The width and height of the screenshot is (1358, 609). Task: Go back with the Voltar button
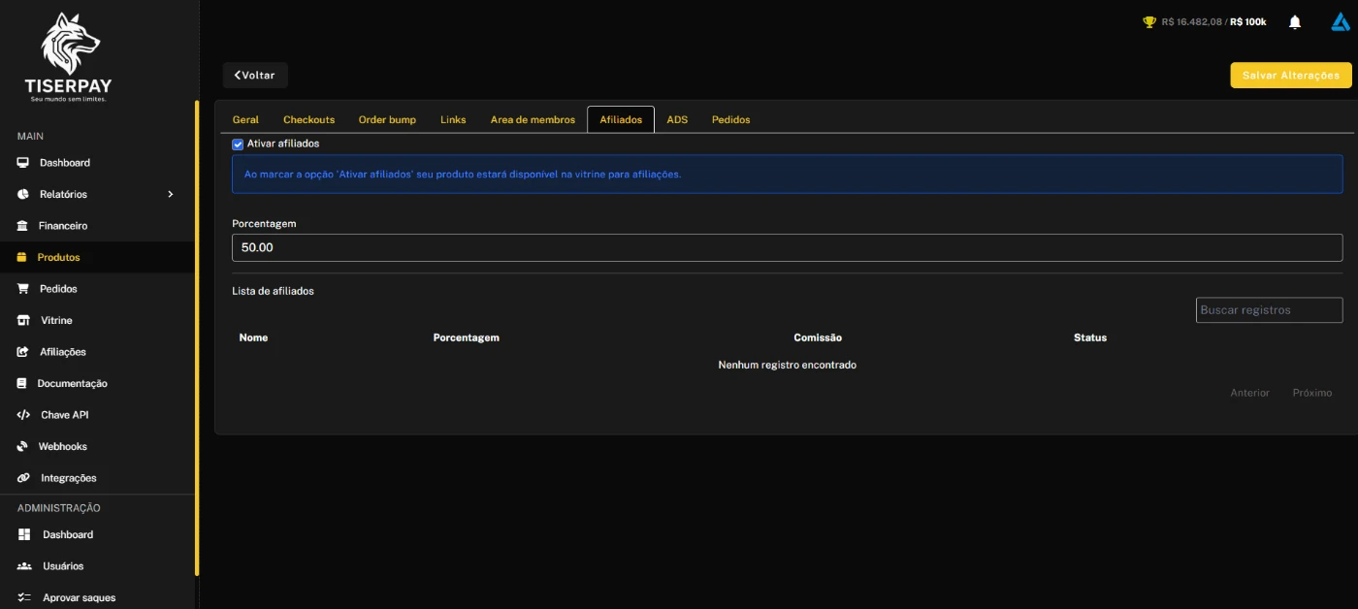click(x=255, y=76)
